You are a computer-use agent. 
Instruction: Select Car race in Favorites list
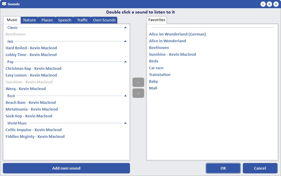pyautogui.click(x=156, y=68)
